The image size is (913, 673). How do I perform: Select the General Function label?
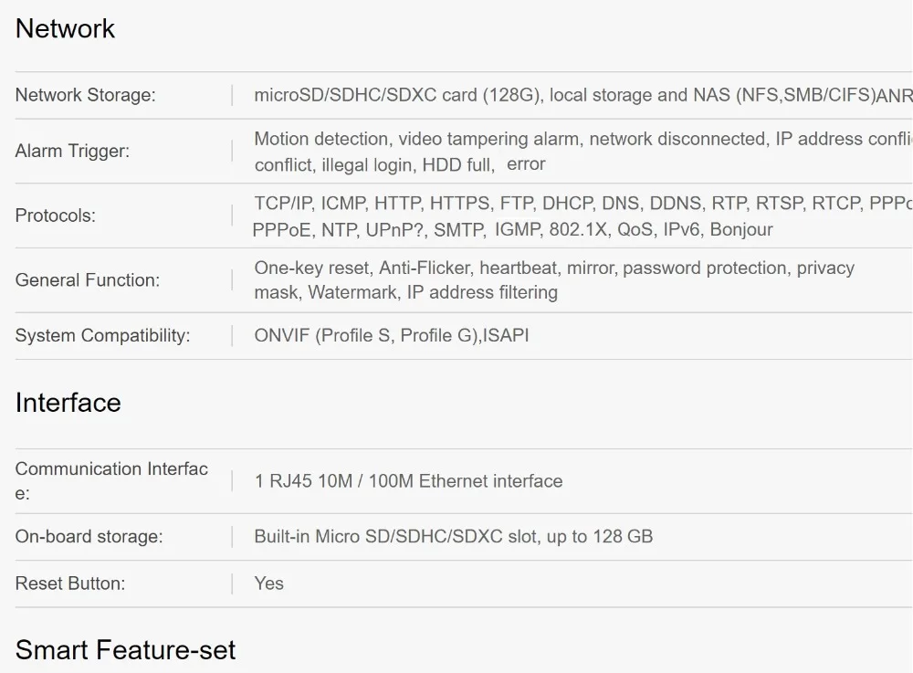[87, 280]
